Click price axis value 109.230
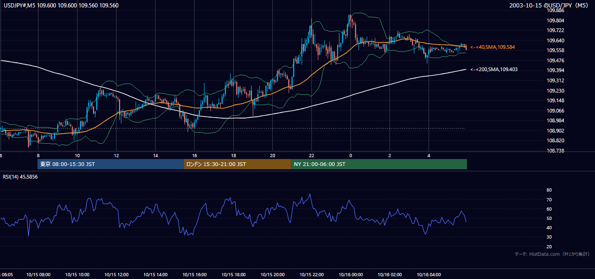595x279 pixels. pos(555,91)
